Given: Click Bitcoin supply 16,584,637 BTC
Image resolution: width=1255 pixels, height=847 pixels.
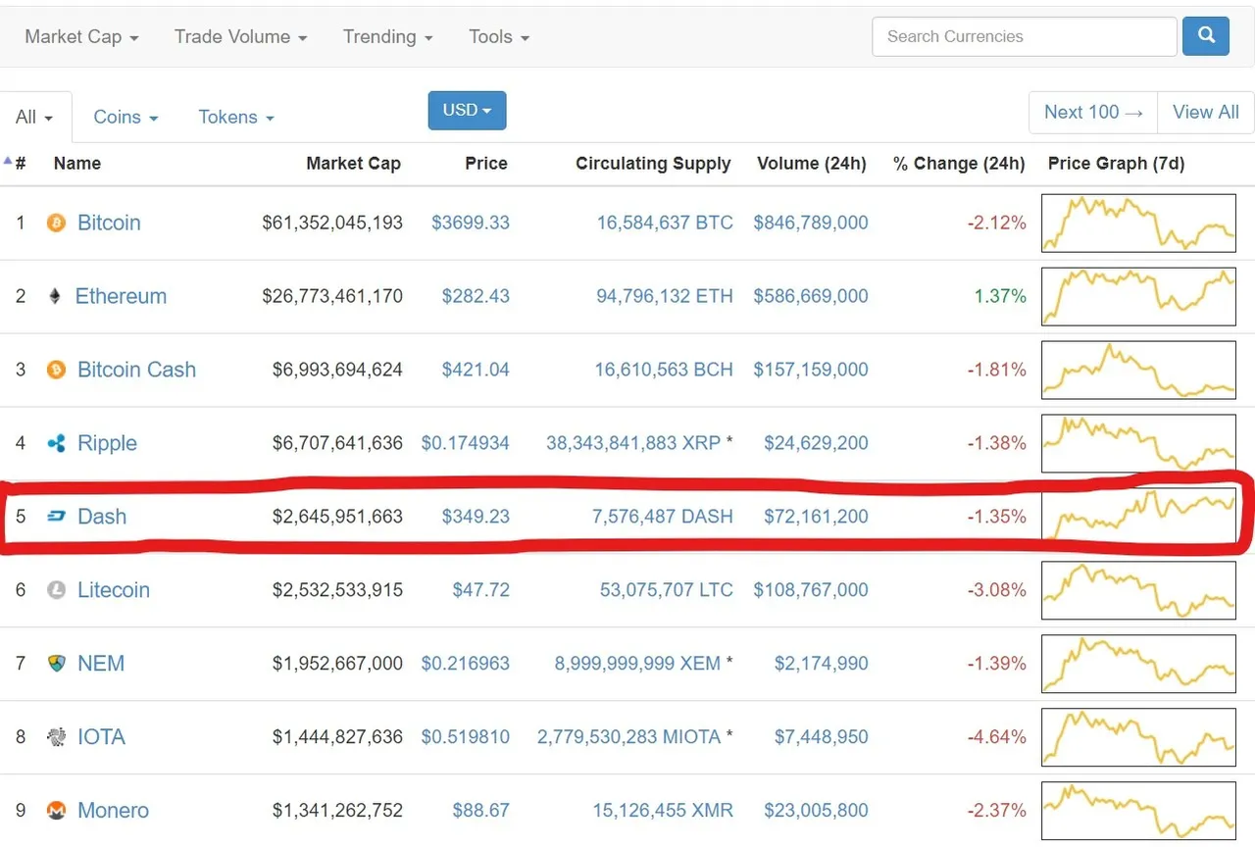Looking at the screenshot, I should coord(665,223).
